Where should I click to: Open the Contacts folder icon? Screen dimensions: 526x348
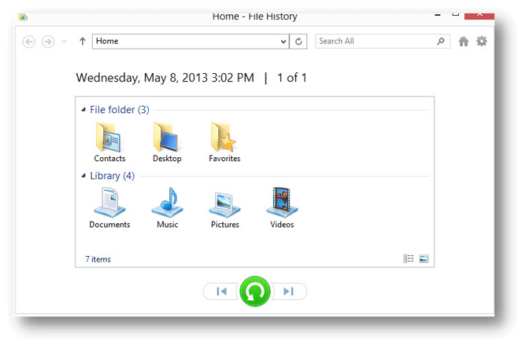pos(109,137)
